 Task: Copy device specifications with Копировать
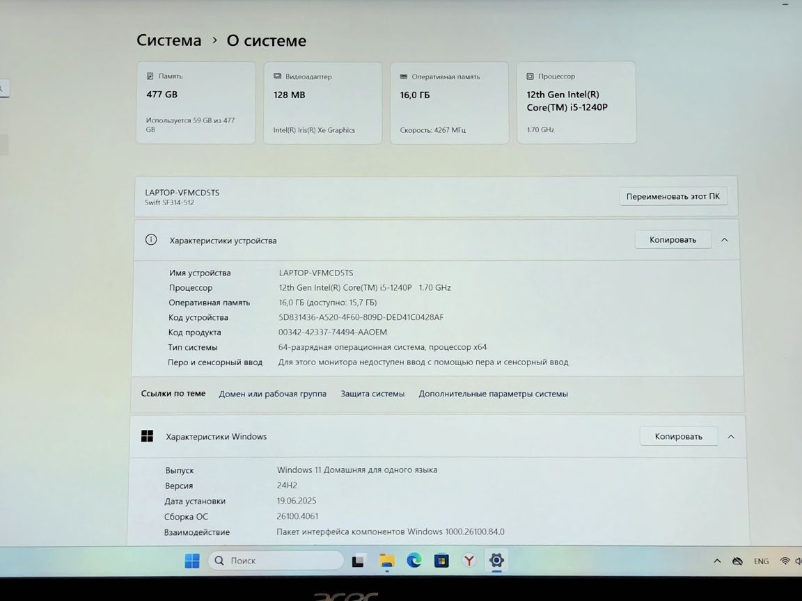[673, 240]
